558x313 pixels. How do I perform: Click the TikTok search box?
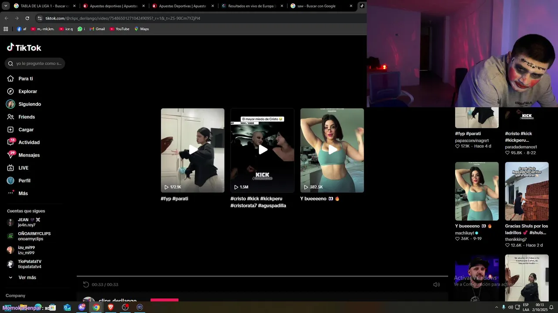pos(35,63)
